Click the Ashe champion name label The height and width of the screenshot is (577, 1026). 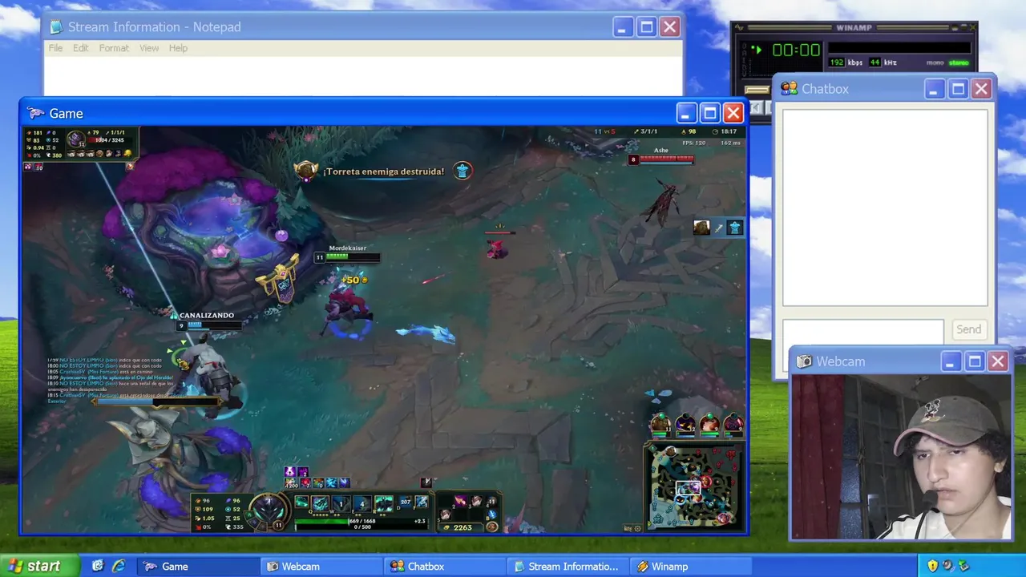point(661,150)
